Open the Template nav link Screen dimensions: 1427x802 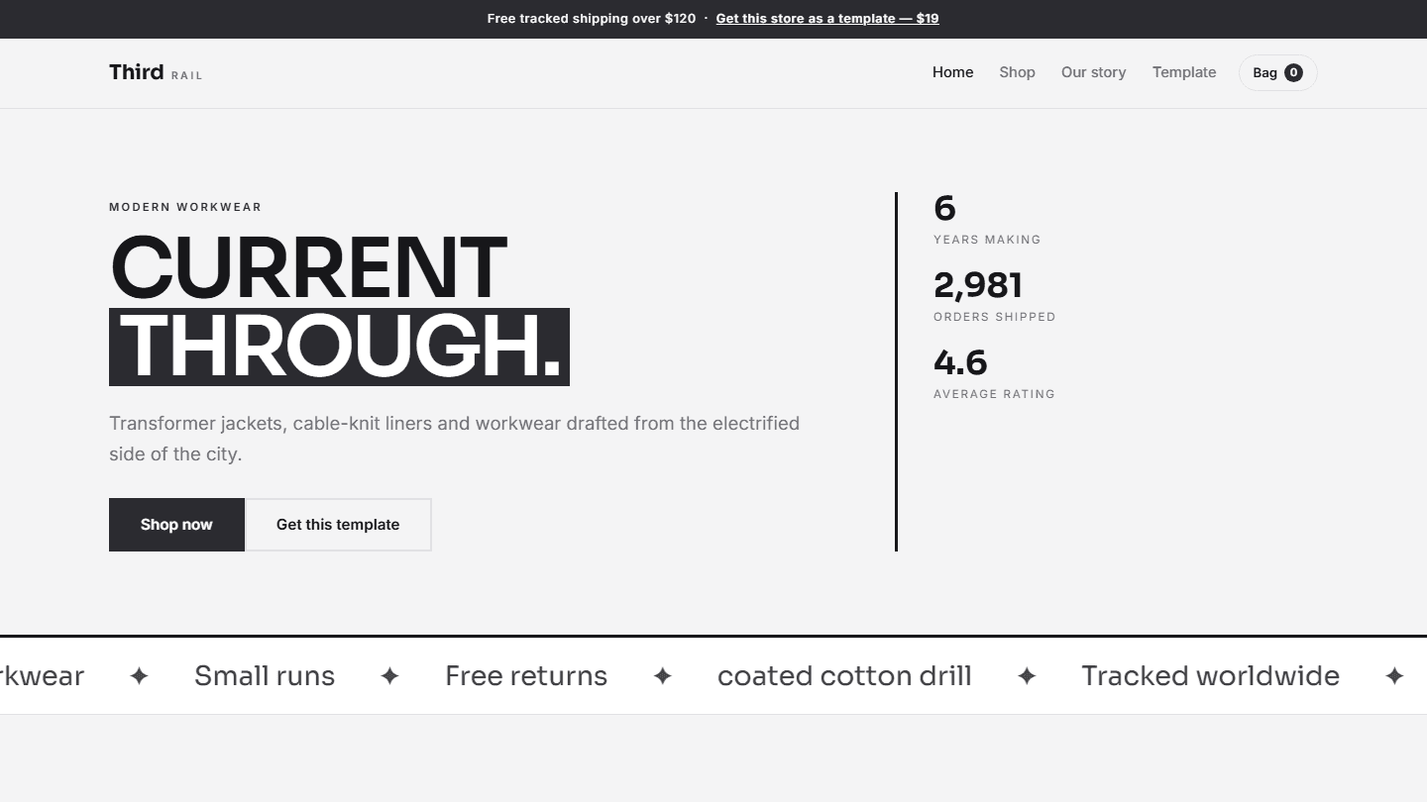pyautogui.click(x=1184, y=72)
